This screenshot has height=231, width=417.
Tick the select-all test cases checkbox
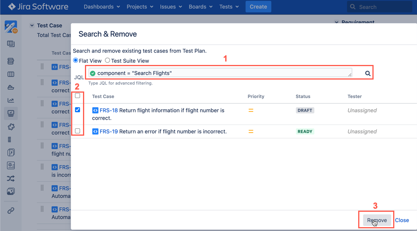[x=78, y=96]
